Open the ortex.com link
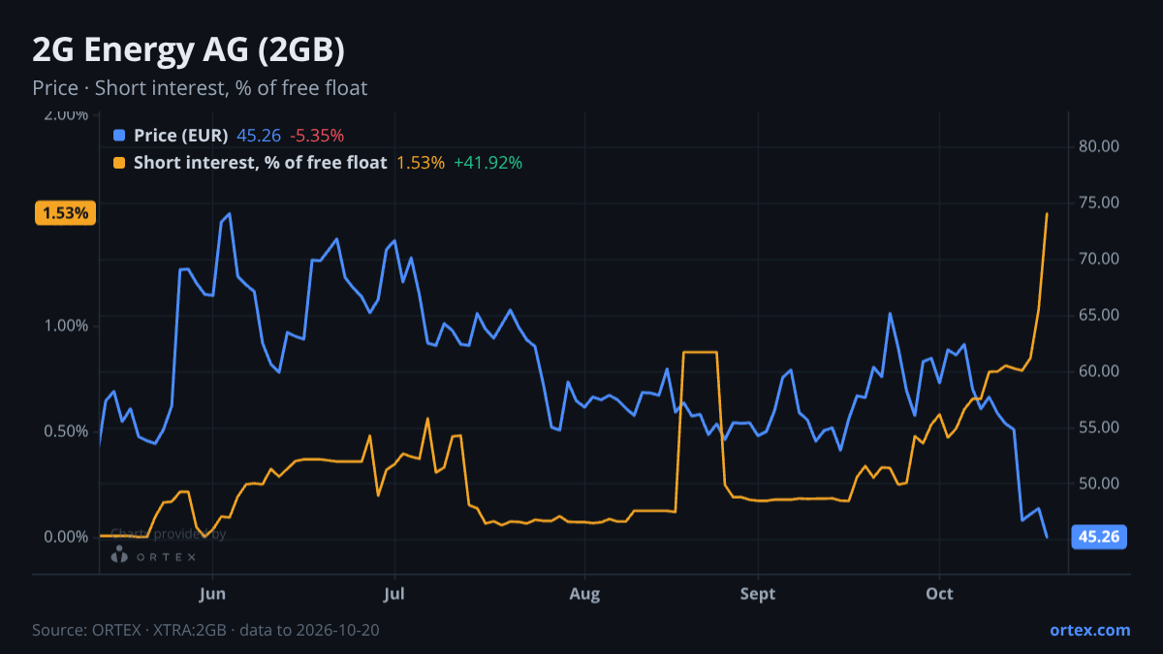Screen dimensions: 1163x654 coord(1090,630)
